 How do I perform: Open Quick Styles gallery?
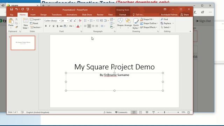point(136,23)
